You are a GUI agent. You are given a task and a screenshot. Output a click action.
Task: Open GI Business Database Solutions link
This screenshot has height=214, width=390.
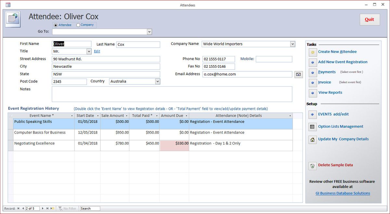[343, 193]
